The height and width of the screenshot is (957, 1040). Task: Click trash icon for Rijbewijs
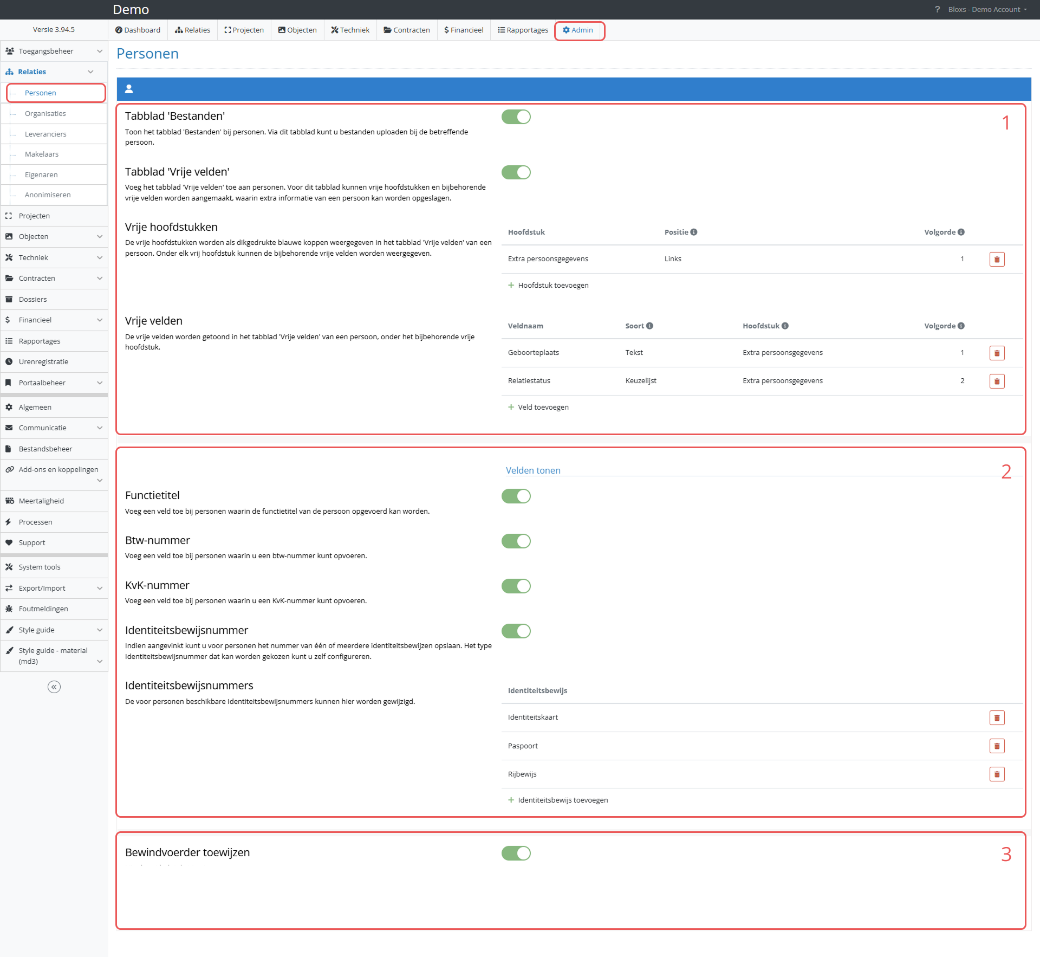click(997, 774)
